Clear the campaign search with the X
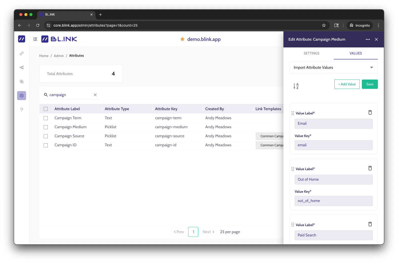The width and height of the screenshot is (398, 263). [95, 95]
